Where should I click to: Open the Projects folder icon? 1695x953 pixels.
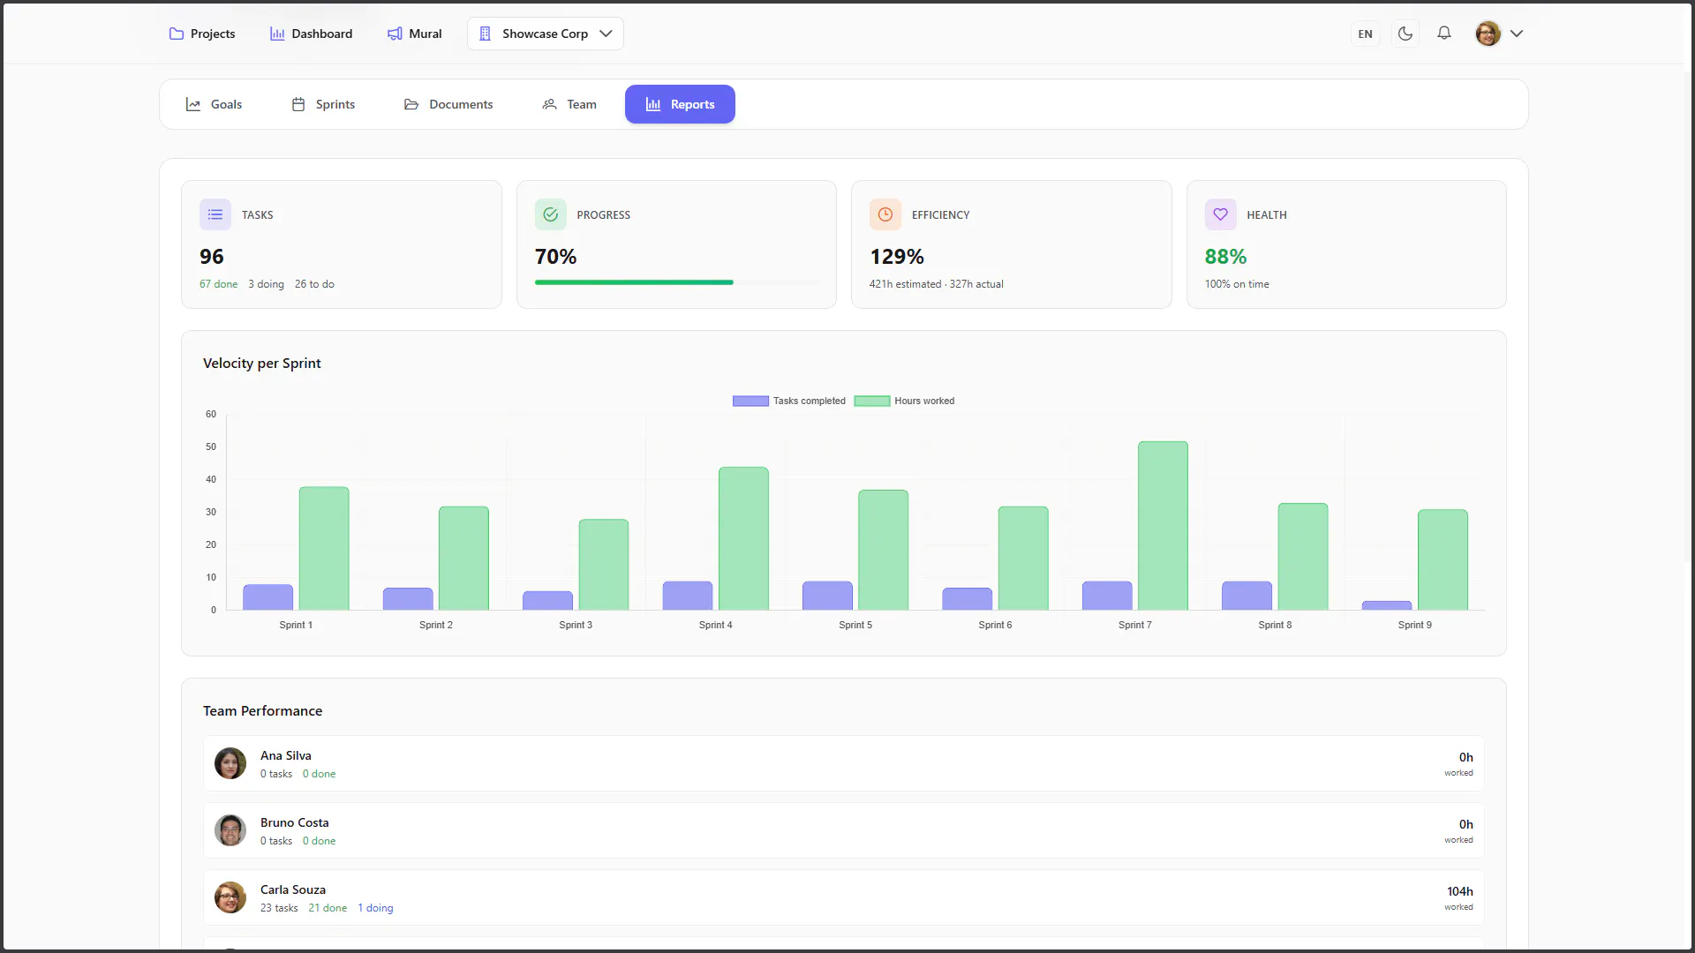pos(177,34)
